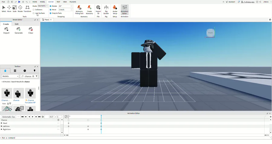This screenshot has height=144, width=272.
Task: Uncheck the Rotate snapping checkbox
Action: click(x=50, y=6)
